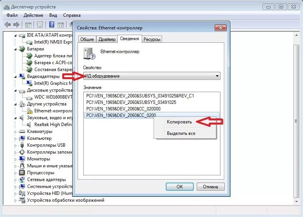Click the blue Help question-mark toolbar icon
The height and width of the screenshot is (217, 303).
click(x=52, y=24)
